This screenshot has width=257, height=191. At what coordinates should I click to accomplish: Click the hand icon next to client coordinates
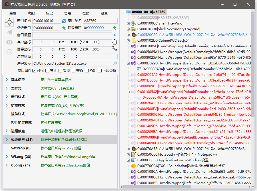pyautogui.click(x=115, y=42)
